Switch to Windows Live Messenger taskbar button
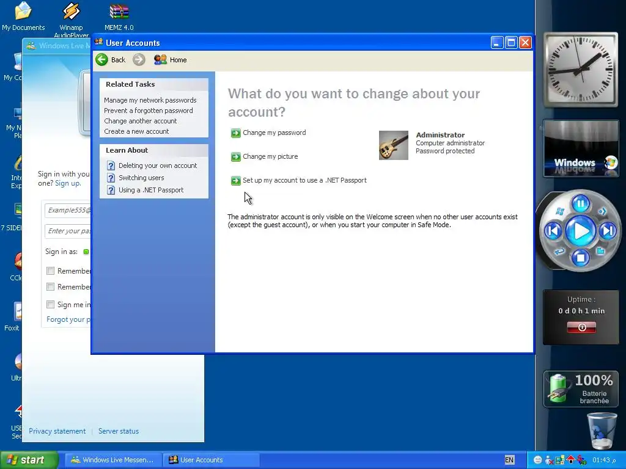 [113, 460]
